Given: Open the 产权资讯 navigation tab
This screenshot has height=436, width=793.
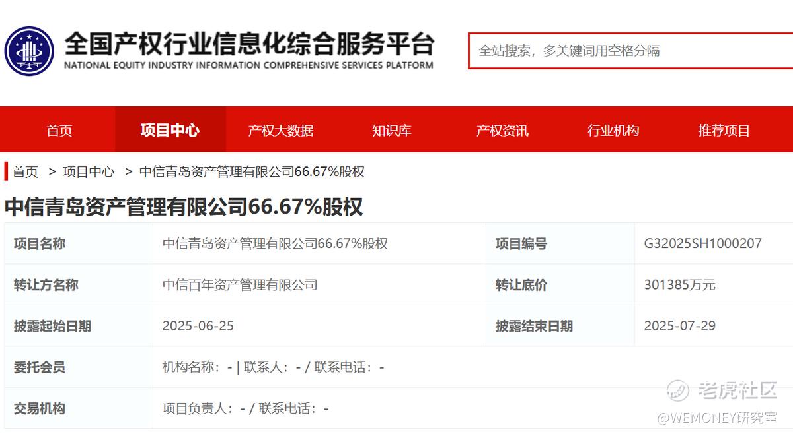Looking at the screenshot, I should [x=502, y=130].
